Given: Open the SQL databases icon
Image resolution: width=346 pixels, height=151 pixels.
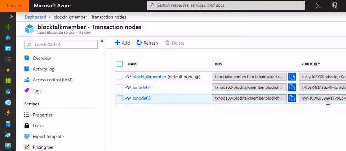Looking at the screenshot, I should tap(8, 124).
